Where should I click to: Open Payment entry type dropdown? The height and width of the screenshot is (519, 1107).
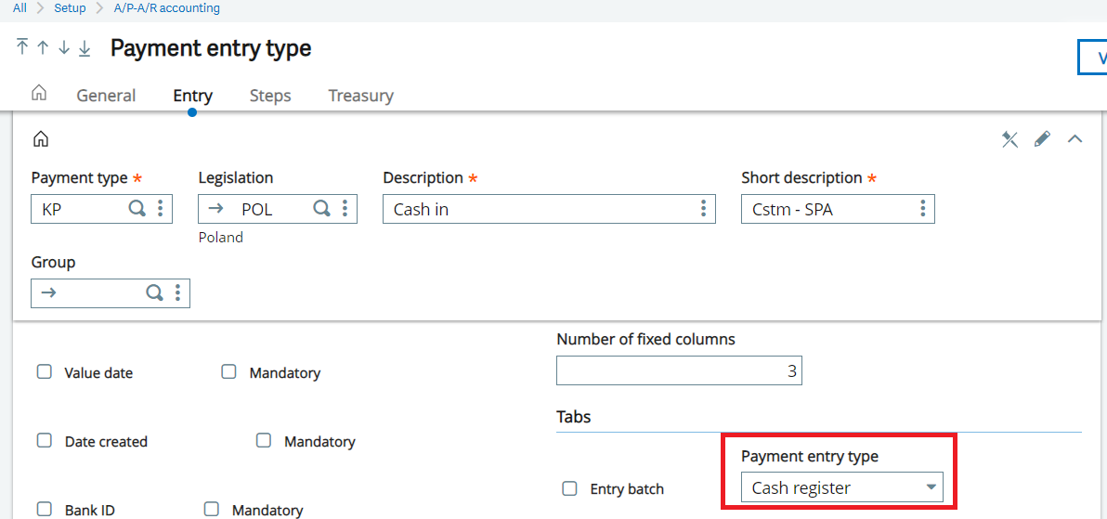click(841, 488)
